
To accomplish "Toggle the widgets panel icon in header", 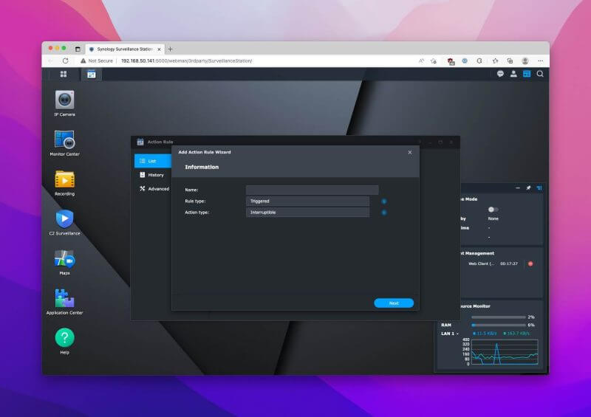I will click(x=527, y=74).
